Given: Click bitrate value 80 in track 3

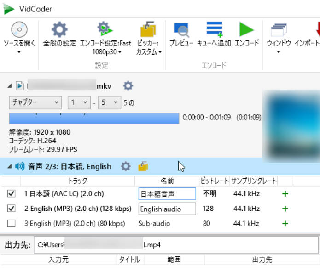Looking at the screenshot, I should pyautogui.click(x=206, y=224).
